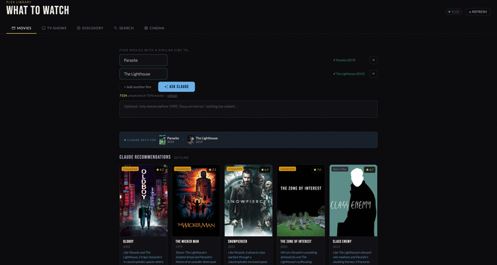497x265 pixels.
Task: Switch to the TV Shows tab
Action: click(54, 28)
